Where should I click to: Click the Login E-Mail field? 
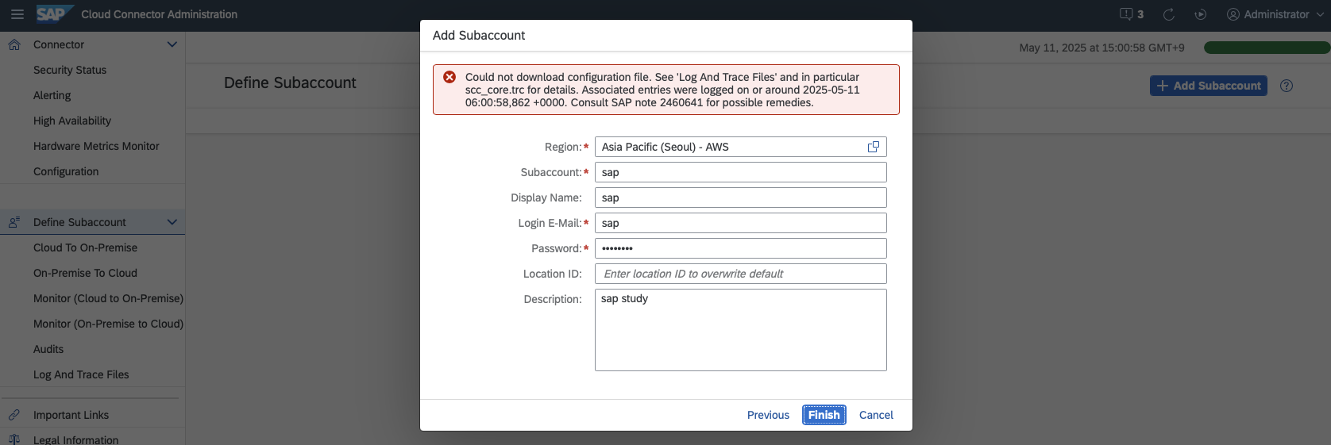(x=741, y=223)
